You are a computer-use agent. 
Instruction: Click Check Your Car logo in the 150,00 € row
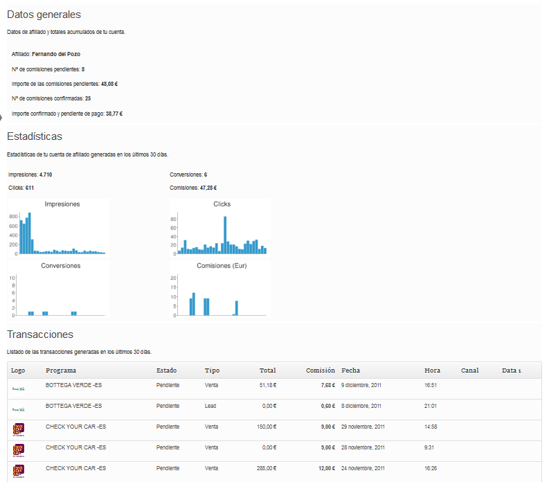click(x=18, y=429)
